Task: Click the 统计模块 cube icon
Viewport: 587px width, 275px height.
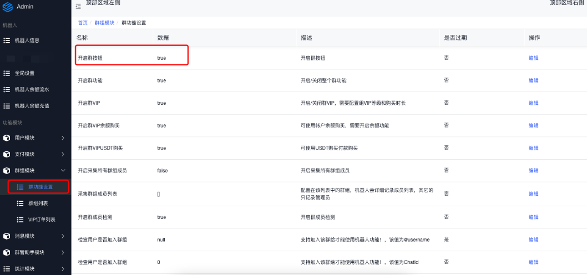Action: click(x=7, y=269)
